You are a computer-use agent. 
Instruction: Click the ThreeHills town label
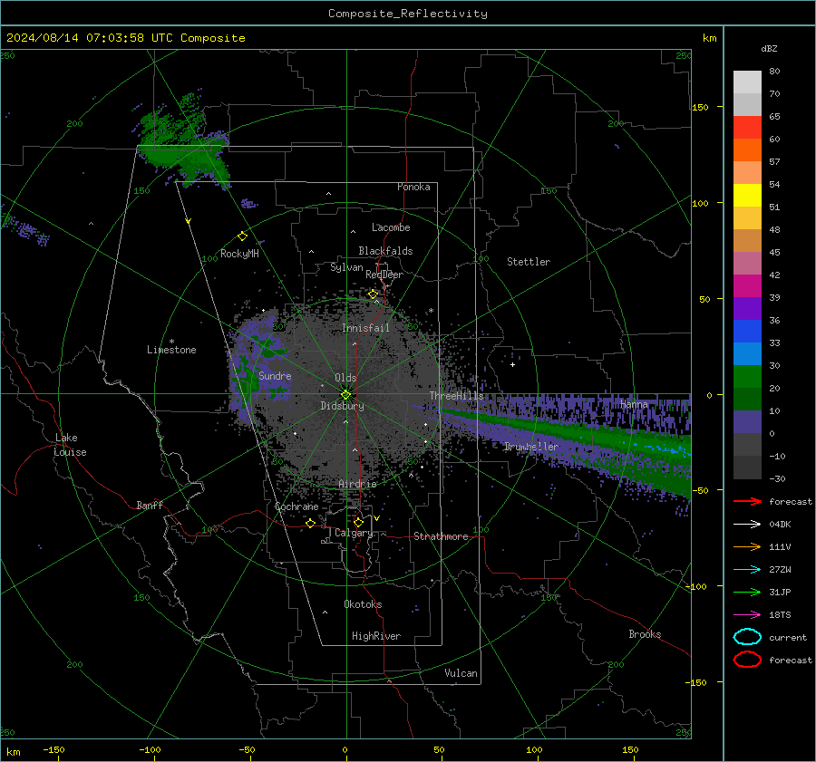(x=456, y=396)
